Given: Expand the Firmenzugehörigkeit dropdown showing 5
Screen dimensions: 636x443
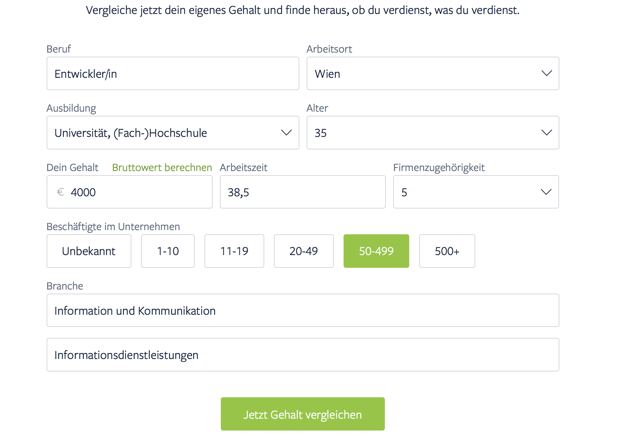Looking at the screenshot, I should pyautogui.click(x=476, y=192).
